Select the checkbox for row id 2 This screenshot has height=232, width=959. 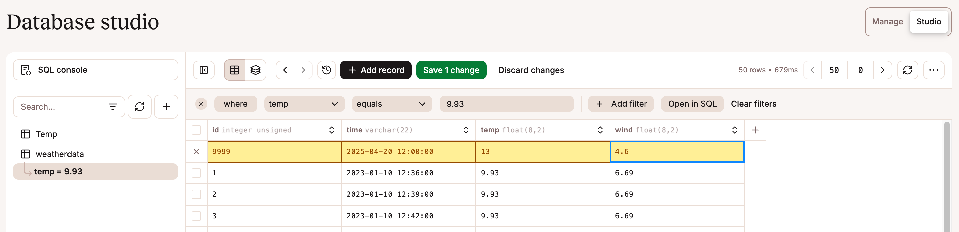[196, 194]
